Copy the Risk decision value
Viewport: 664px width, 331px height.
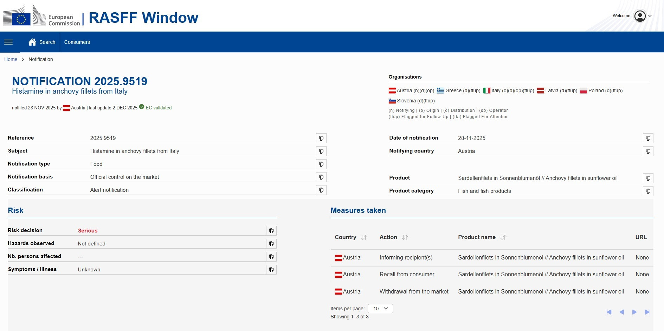[271, 231]
